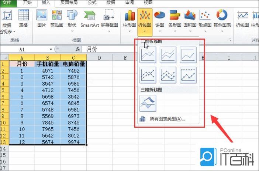Choose 3-D line chart thumbnail
This screenshot has width=259, height=171.
click(x=148, y=103)
